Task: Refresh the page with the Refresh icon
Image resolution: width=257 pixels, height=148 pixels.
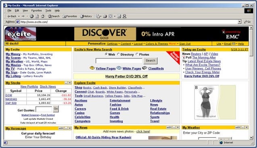Action: 37,16
